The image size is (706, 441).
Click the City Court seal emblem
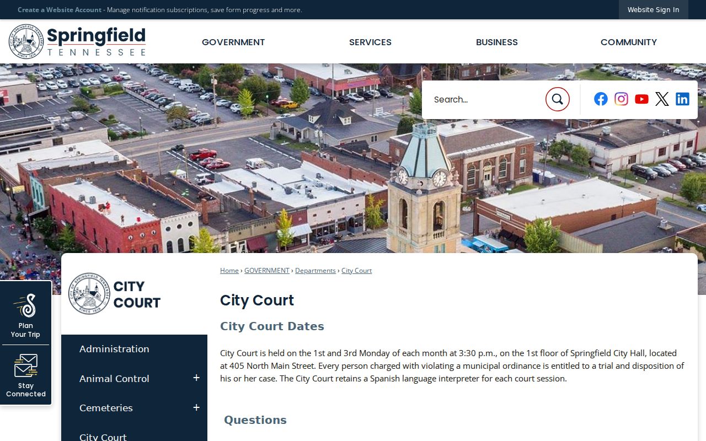89,294
